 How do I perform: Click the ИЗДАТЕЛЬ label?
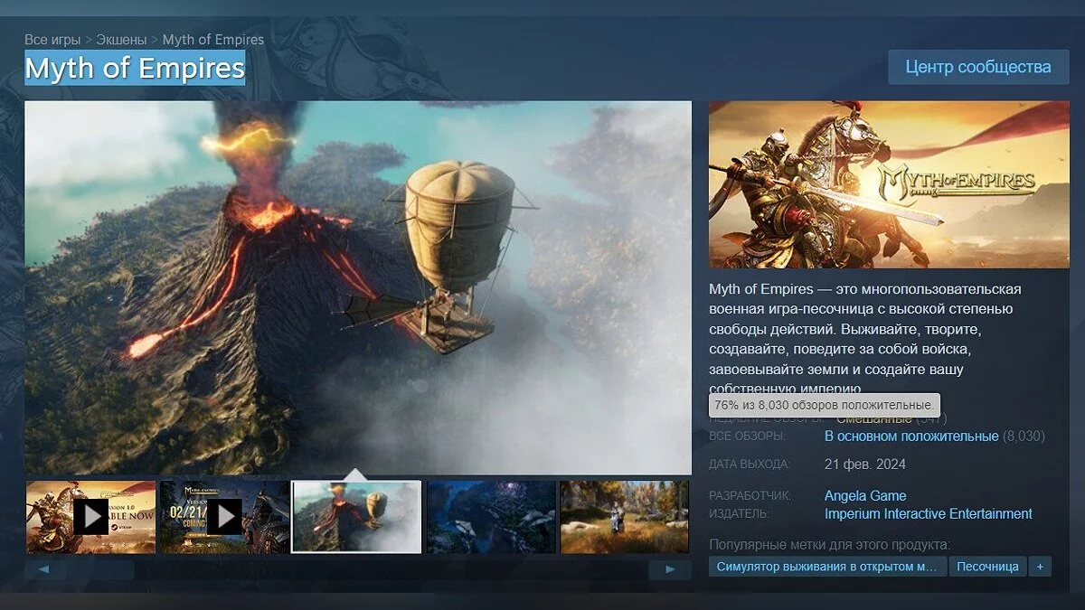pos(740,514)
